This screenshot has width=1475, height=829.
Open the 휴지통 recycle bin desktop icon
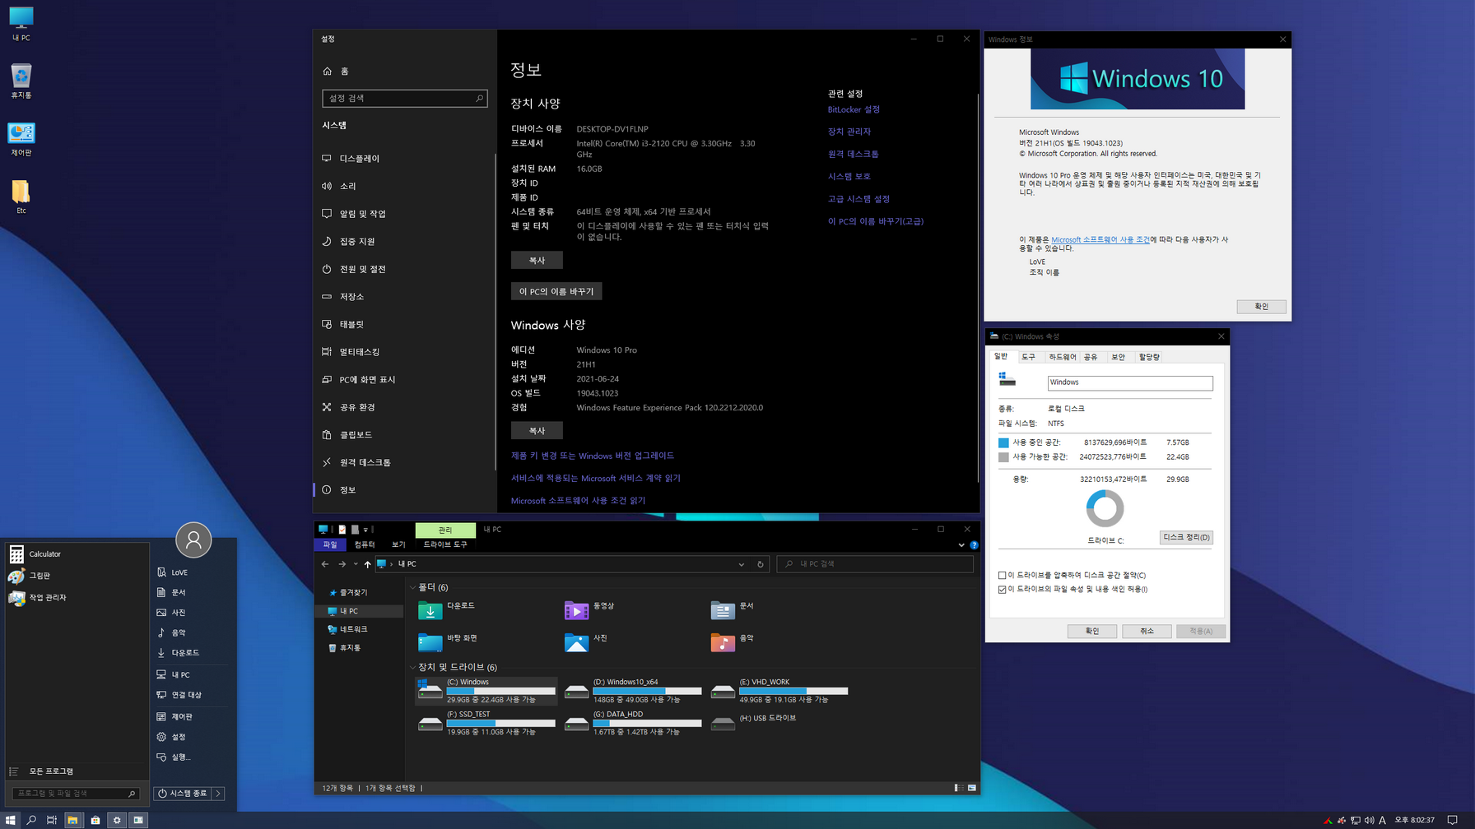(x=21, y=81)
